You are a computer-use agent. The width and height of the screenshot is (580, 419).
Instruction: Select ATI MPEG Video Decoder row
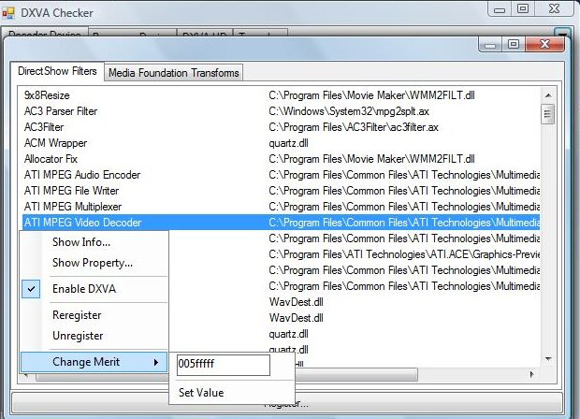click(x=282, y=223)
